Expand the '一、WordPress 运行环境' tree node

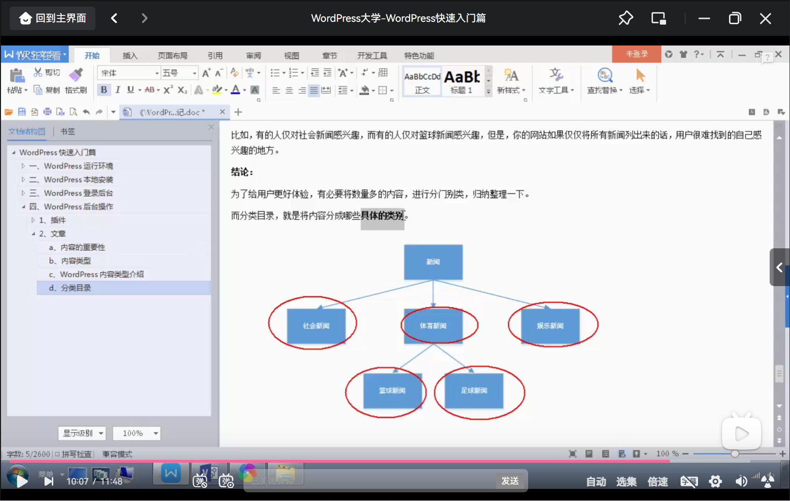coord(23,166)
